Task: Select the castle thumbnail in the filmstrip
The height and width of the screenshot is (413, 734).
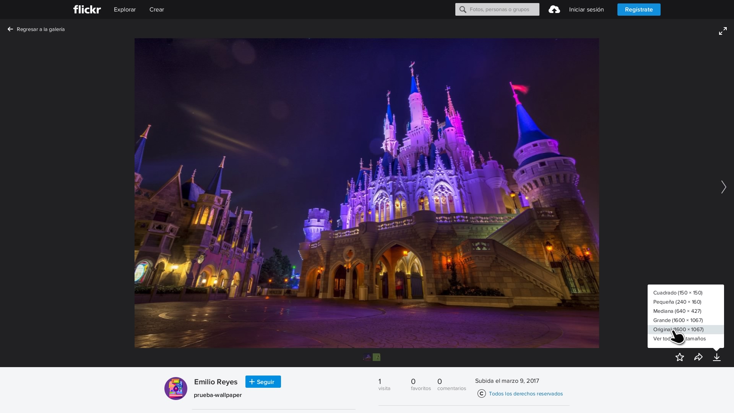Action: coord(367,357)
